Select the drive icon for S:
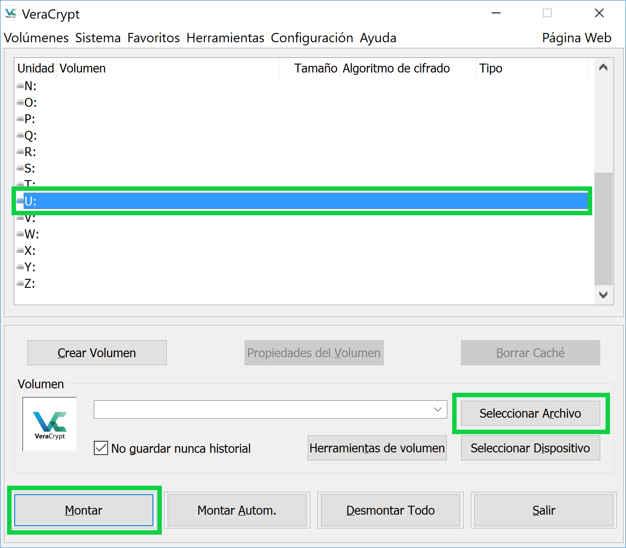This screenshot has height=548, width=626. (x=20, y=168)
